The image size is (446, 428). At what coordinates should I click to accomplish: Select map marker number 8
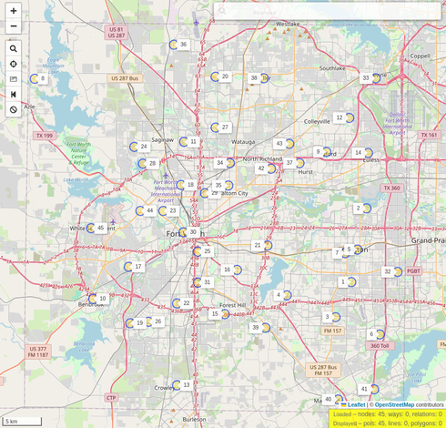pyautogui.click(x=35, y=78)
